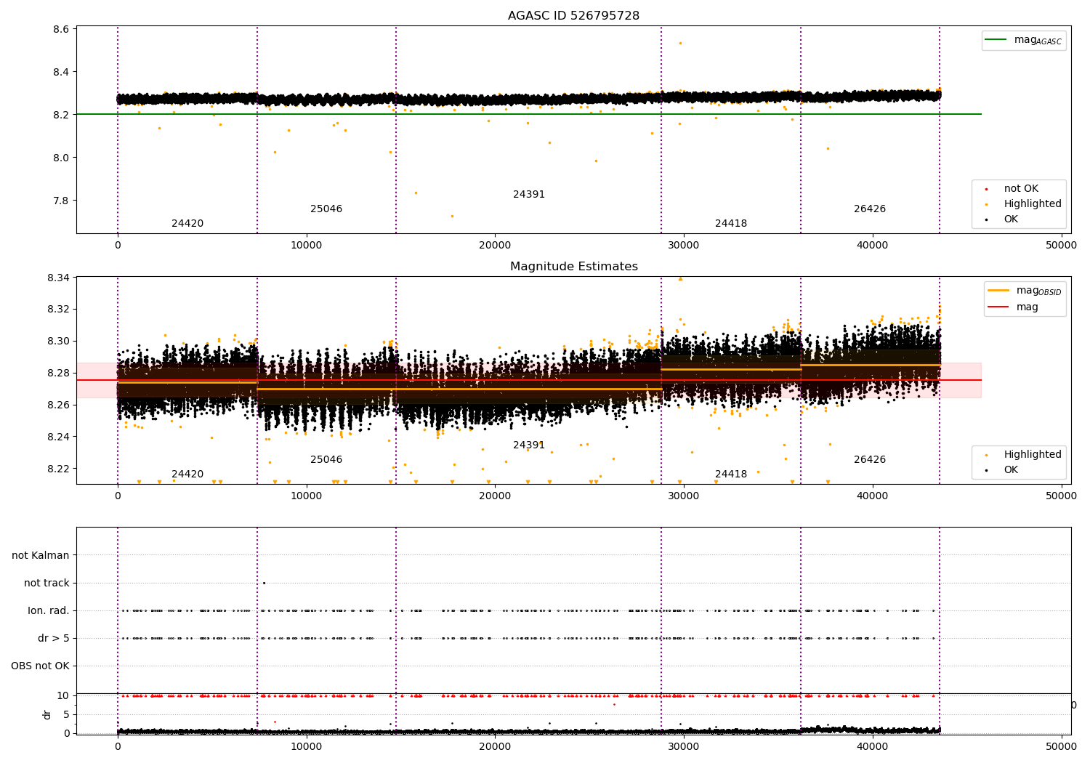Click the '26426' label in the middle plot

(x=870, y=460)
